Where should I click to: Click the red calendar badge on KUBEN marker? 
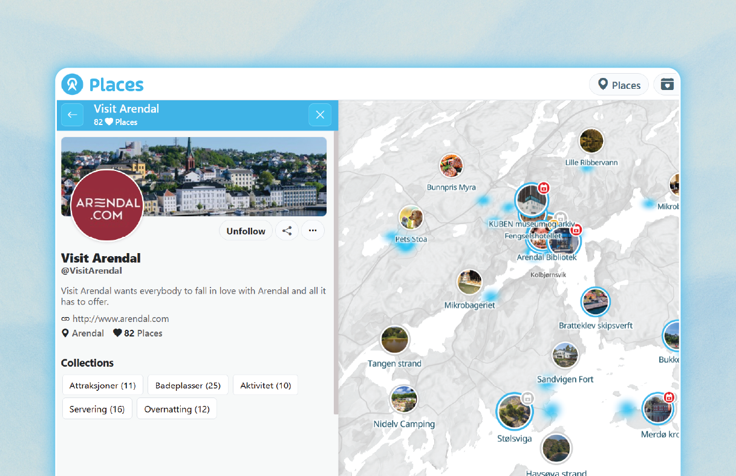pyautogui.click(x=544, y=188)
